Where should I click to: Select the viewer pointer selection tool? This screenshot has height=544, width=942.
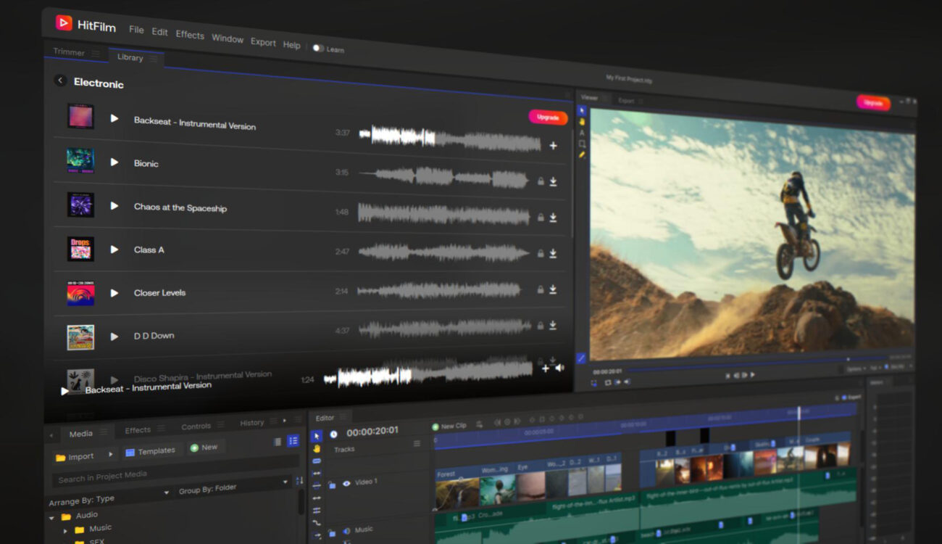[x=581, y=111]
